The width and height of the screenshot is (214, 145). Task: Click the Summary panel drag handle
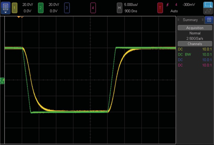point(178,20)
